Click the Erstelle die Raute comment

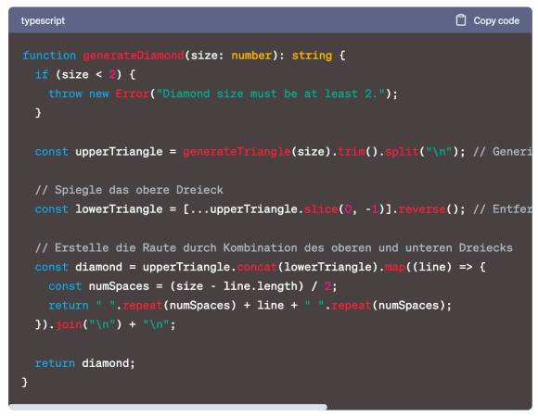tap(274, 247)
